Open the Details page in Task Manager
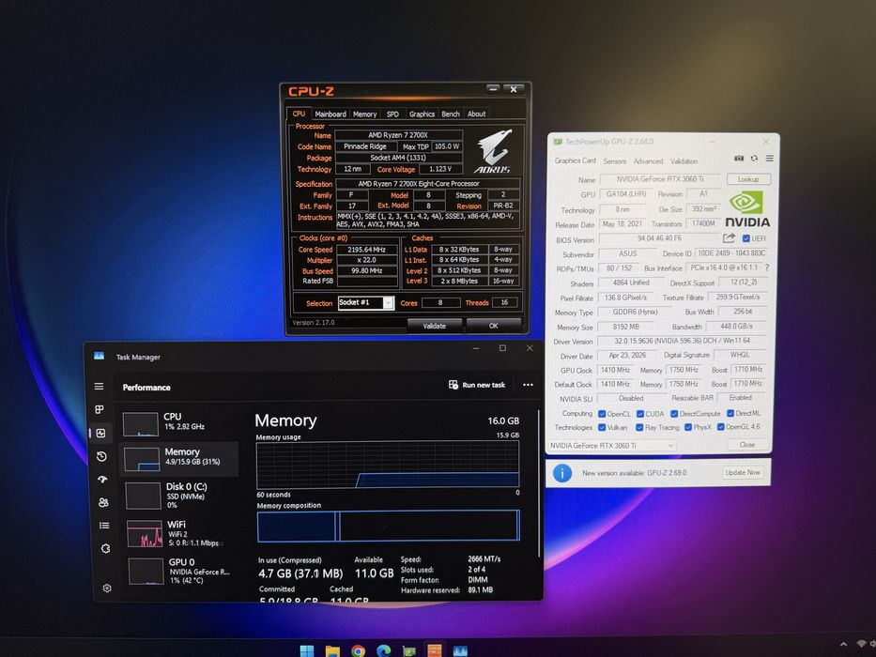The image size is (876, 657). [104, 526]
